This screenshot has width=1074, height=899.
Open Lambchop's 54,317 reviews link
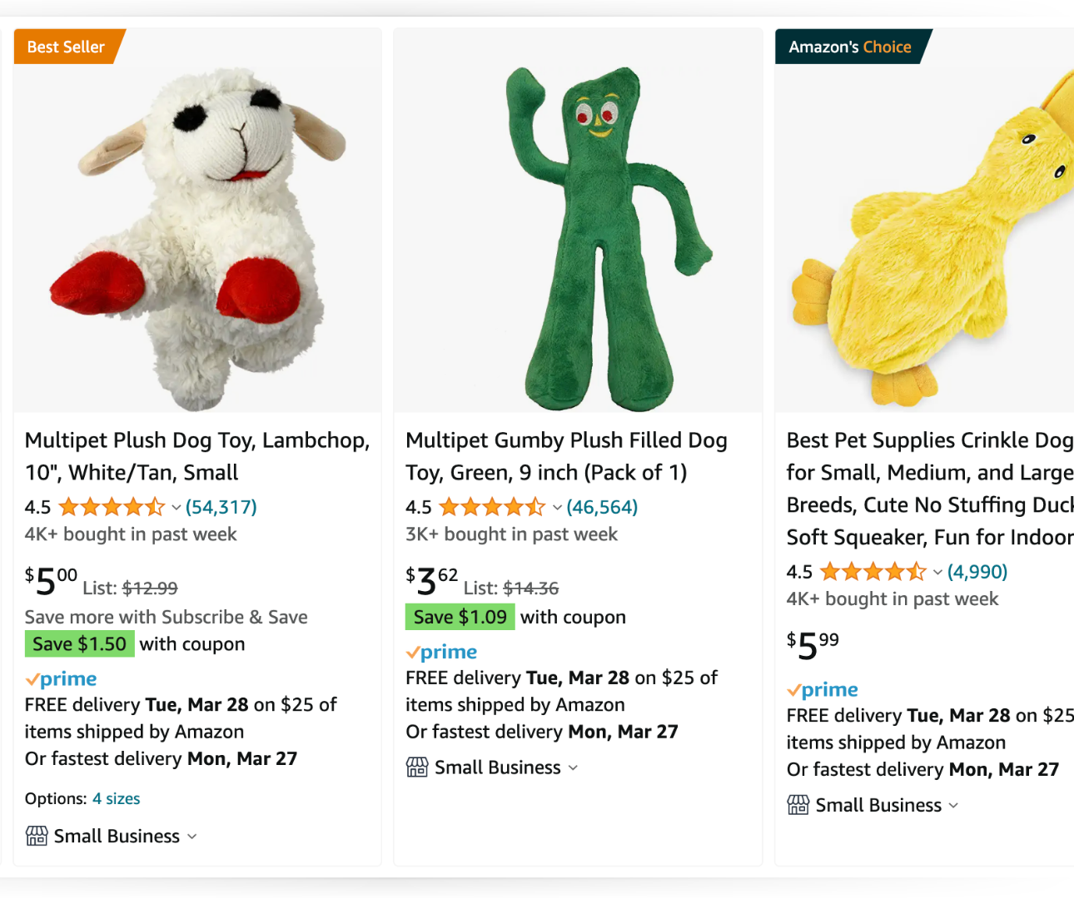point(221,506)
